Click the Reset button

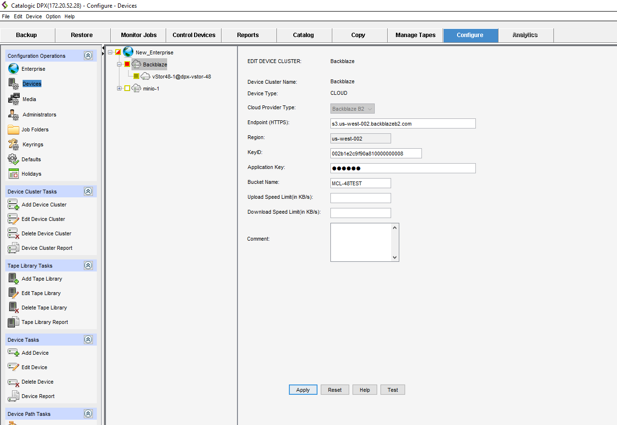click(x=335, y=390)
